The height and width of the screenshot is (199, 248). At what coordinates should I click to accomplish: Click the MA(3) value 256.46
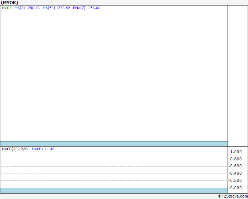[x=34, y=8]
